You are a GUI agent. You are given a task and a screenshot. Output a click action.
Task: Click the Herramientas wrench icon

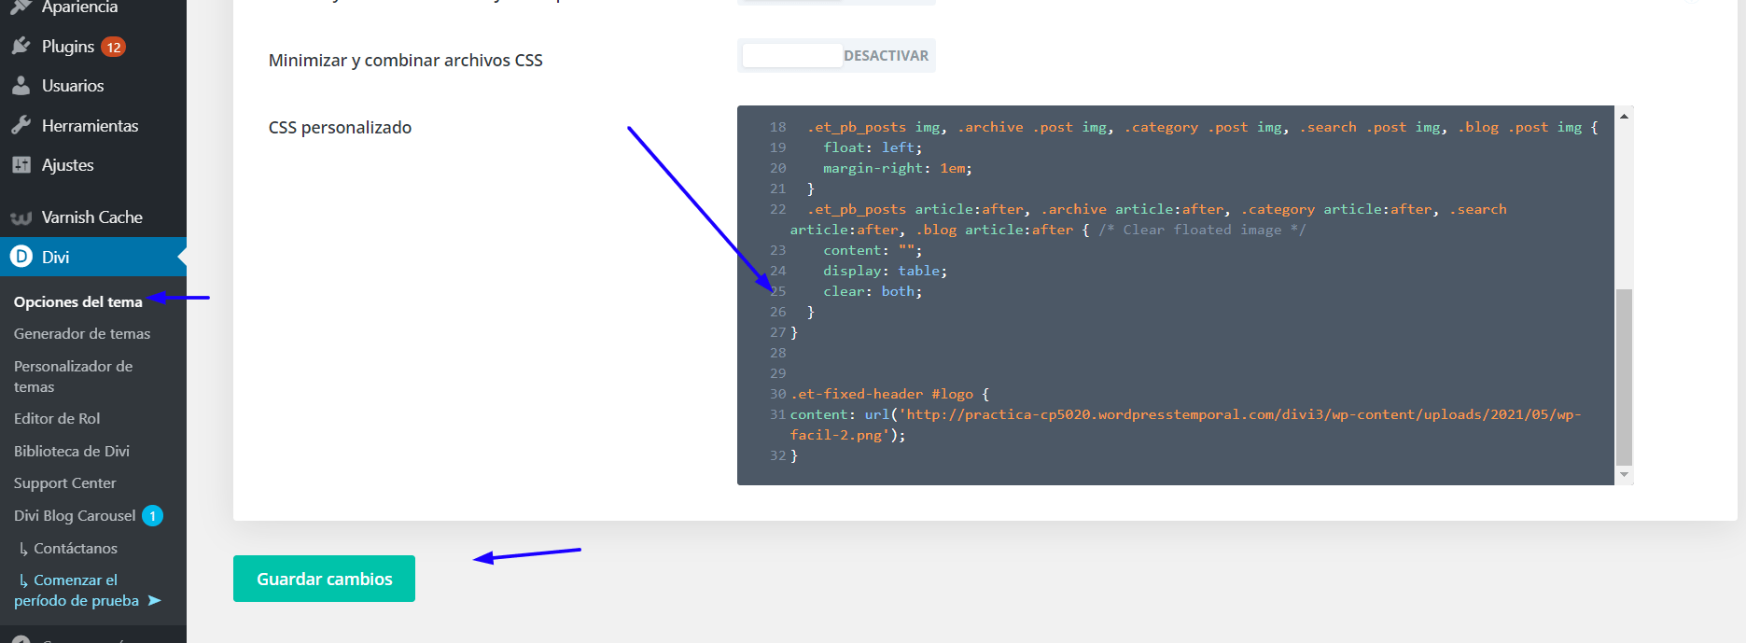click(x=21, y=125)
